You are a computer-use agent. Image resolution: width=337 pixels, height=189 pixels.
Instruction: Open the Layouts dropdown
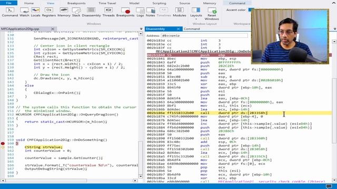click(x=196, y=13)
